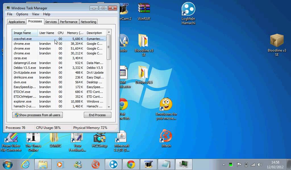291x170 pixels.
Task: Select the dwm.exe process
Action: tap(59, 82)
